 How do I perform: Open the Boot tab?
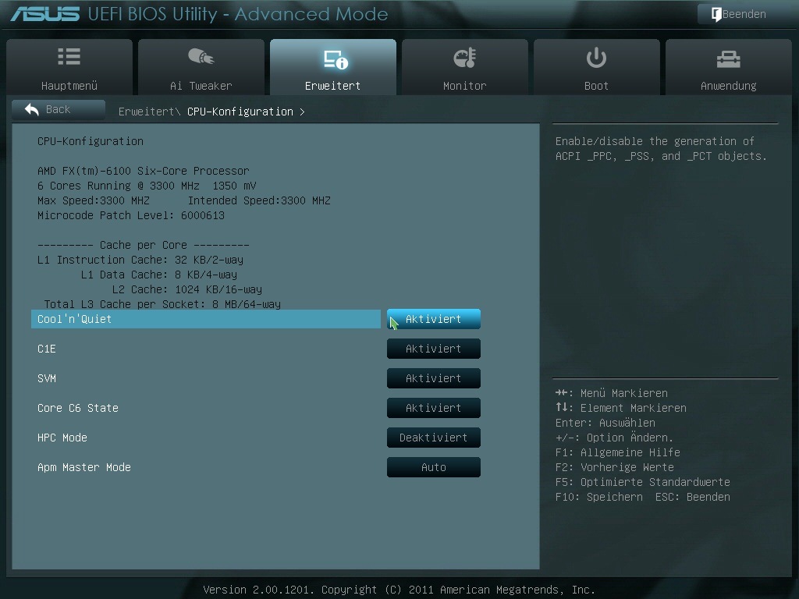click(596, 67)
